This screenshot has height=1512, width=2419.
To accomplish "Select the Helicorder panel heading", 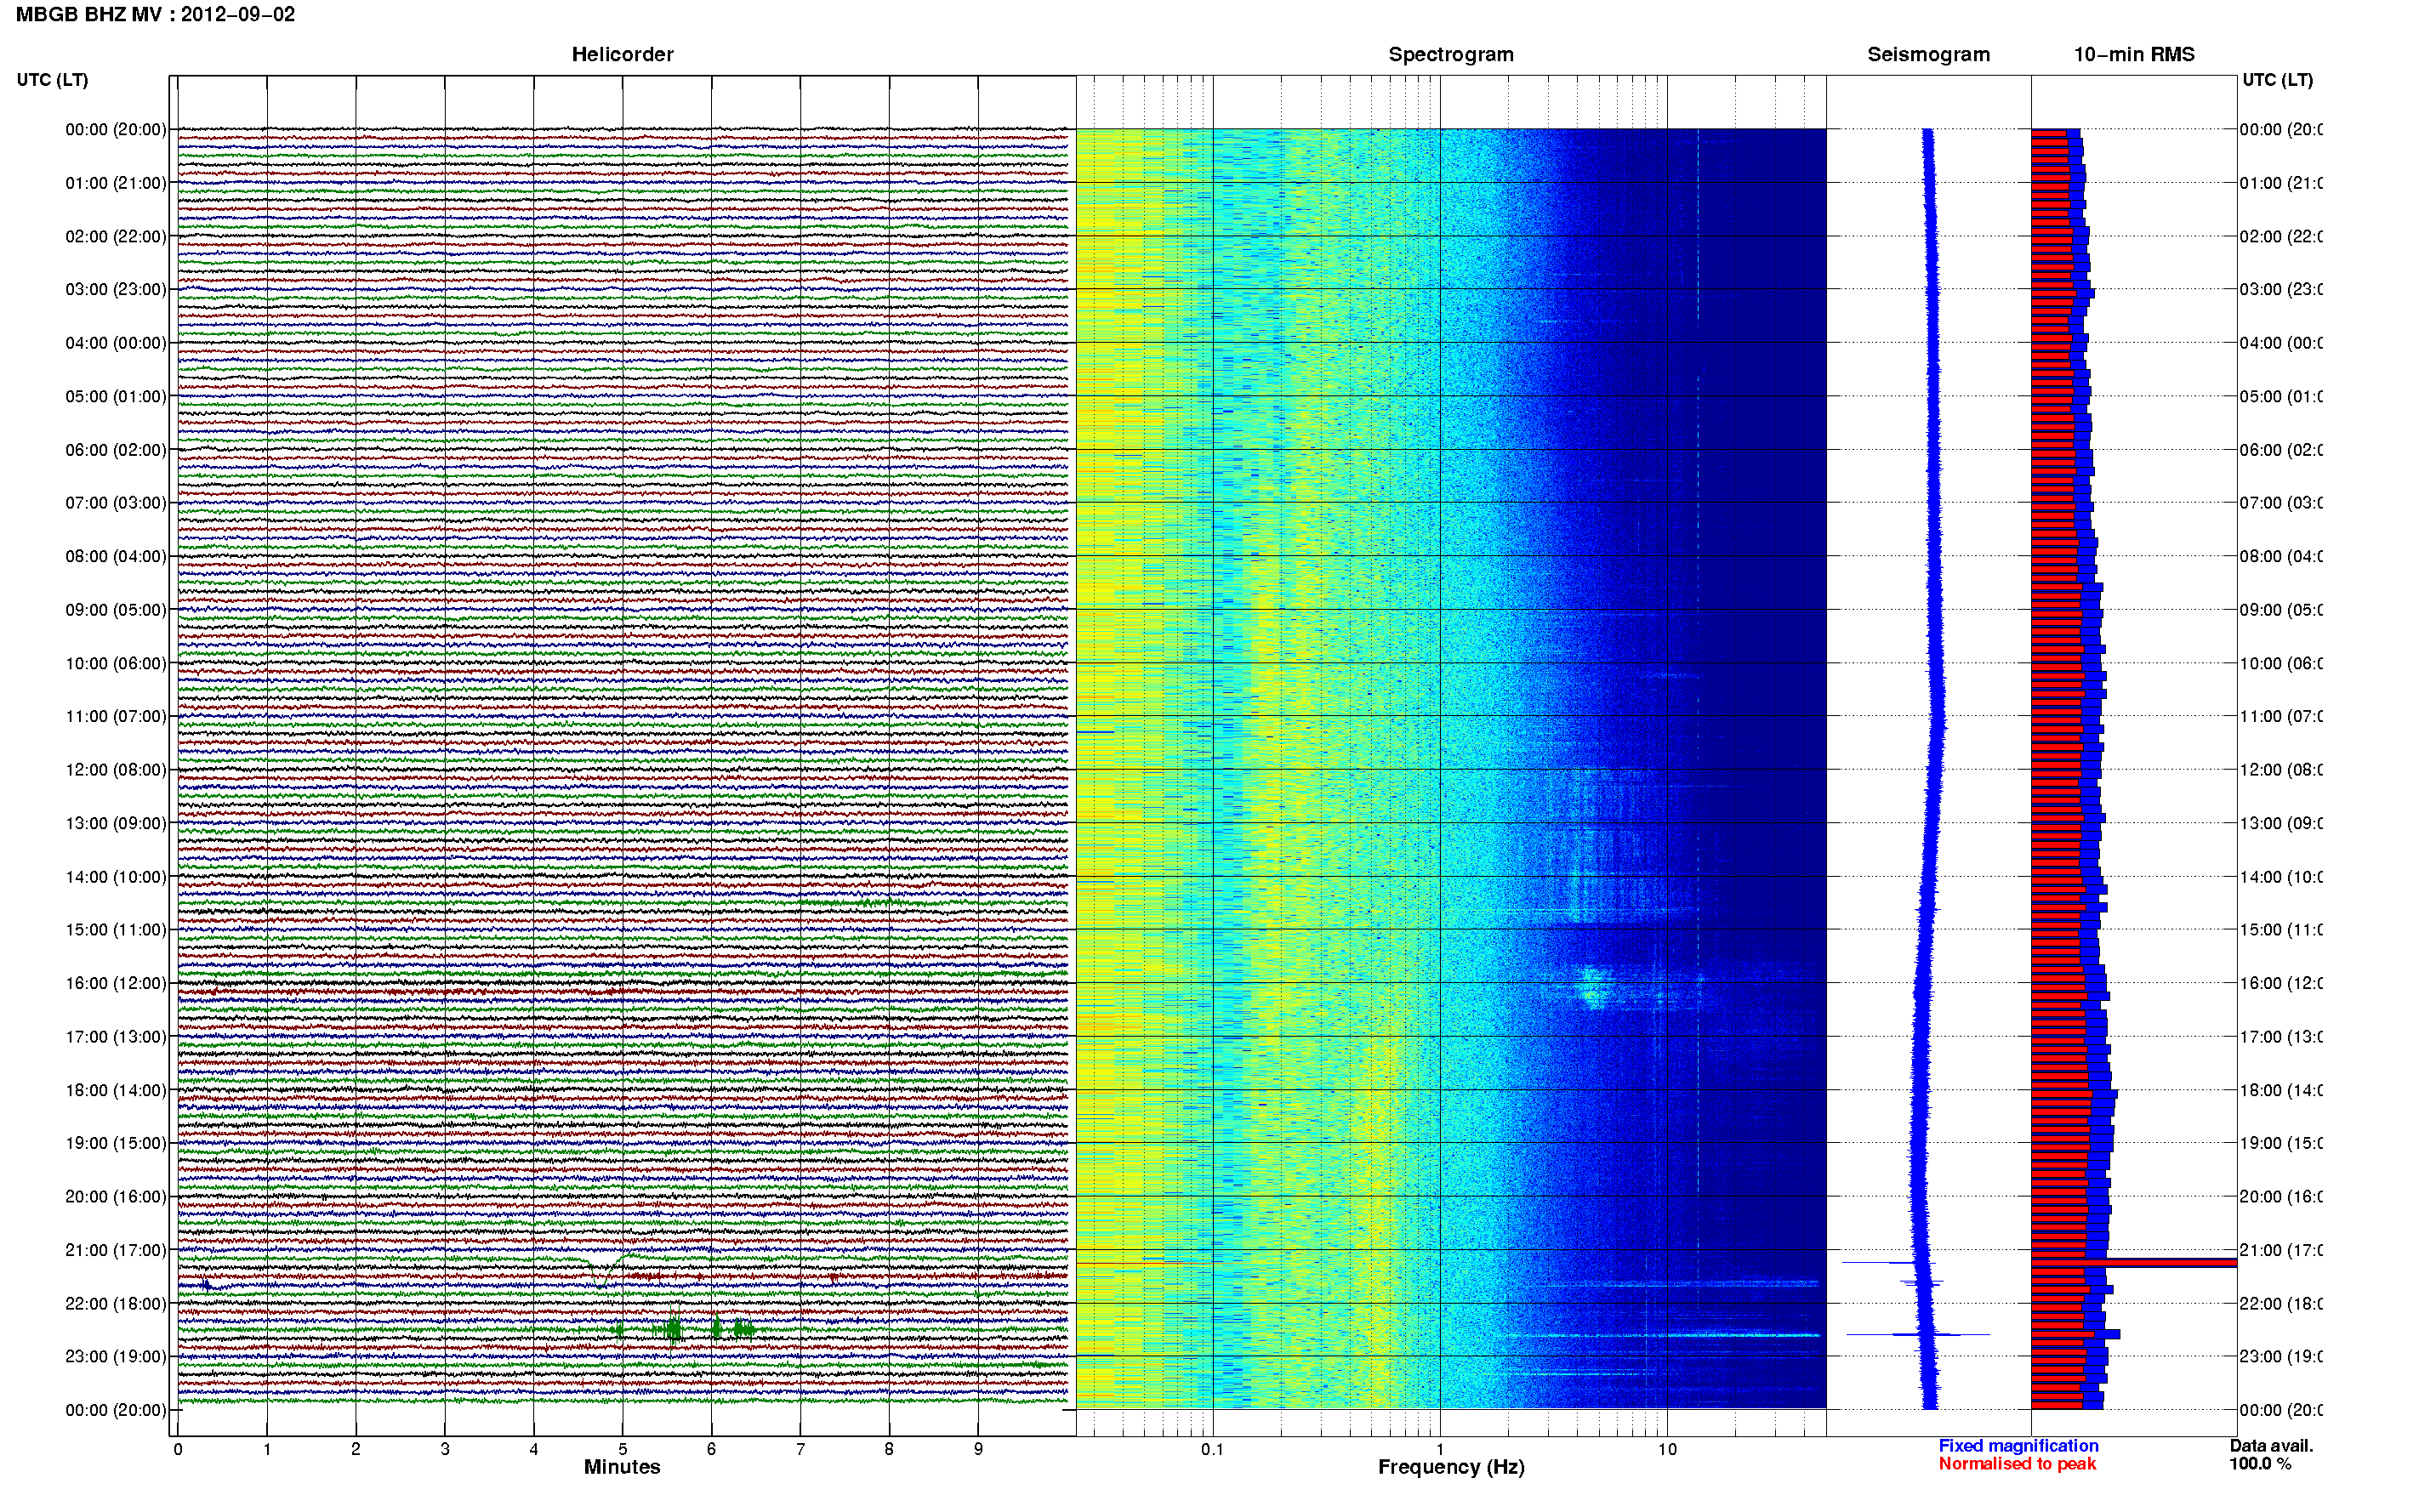I will (x=622, y=54).
